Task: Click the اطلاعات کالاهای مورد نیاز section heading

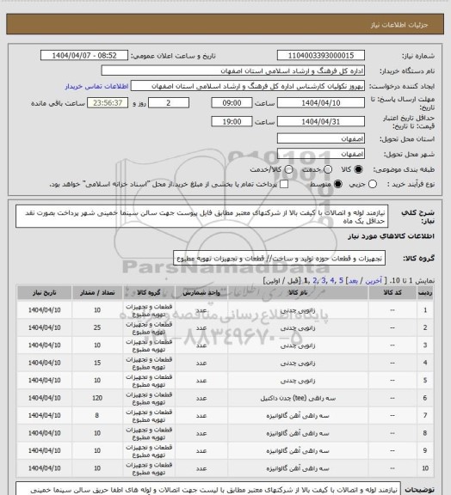Action: [x=392, y=236]
